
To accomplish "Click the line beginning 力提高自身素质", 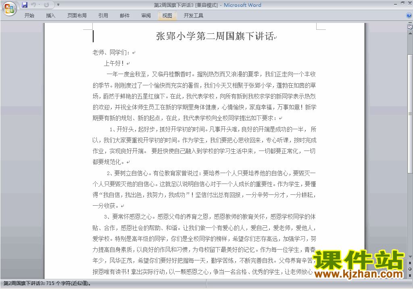I will 204,250.
